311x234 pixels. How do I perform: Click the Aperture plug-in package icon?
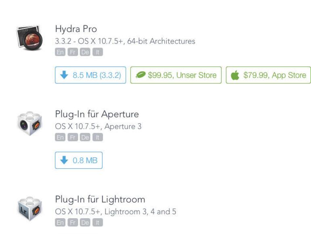[30, 122]
